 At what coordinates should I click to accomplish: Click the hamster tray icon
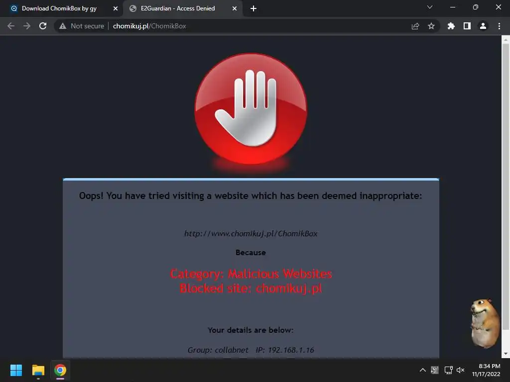tap(434, 370)
